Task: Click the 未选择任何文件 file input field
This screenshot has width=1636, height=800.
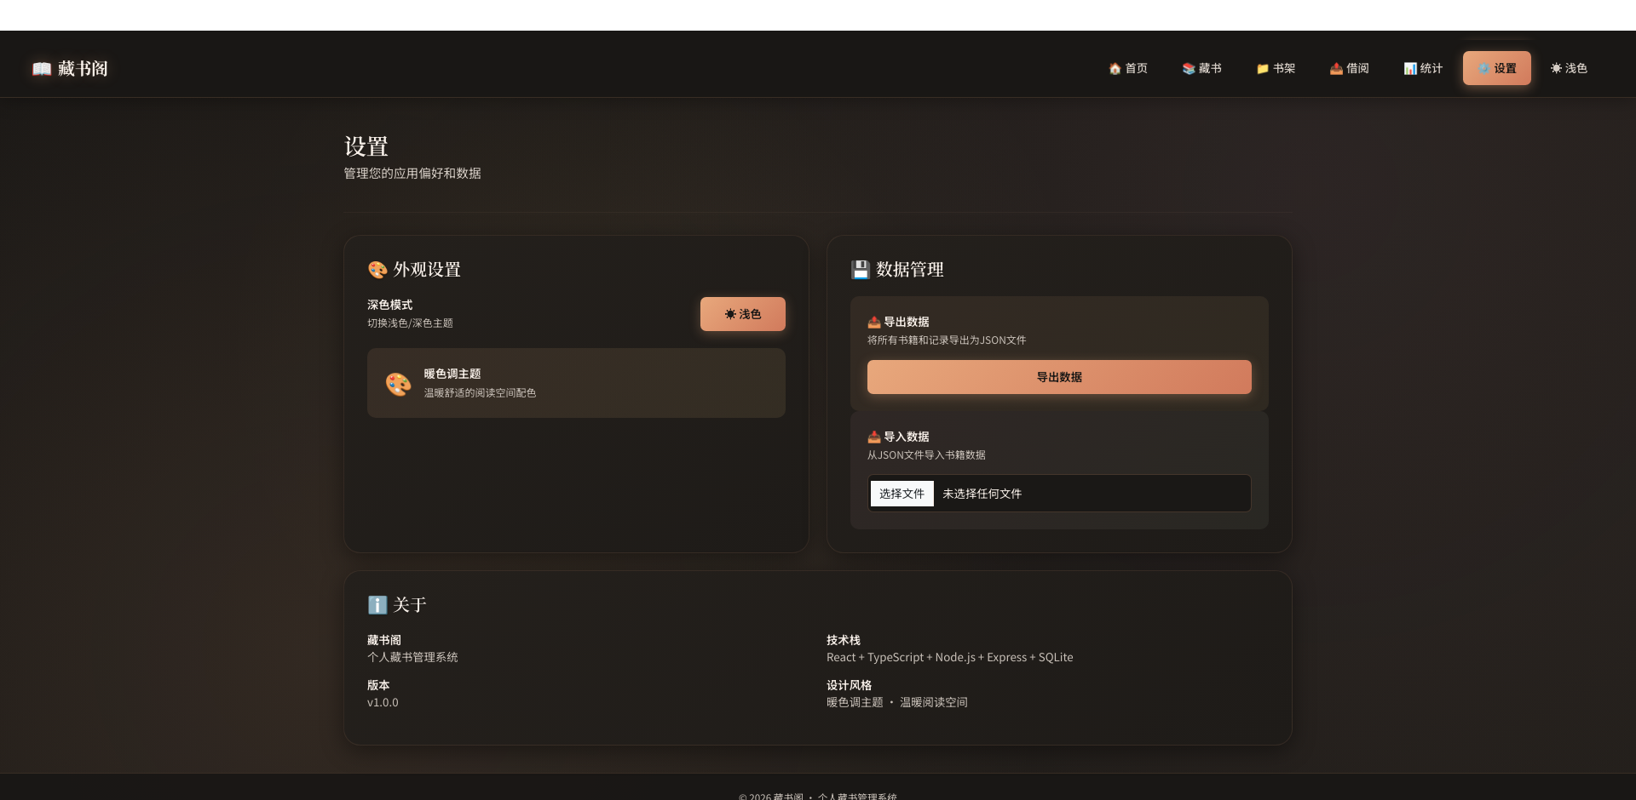Action: (982, 493)
